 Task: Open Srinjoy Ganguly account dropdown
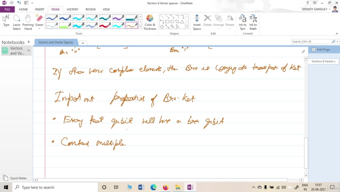point(330,9)
